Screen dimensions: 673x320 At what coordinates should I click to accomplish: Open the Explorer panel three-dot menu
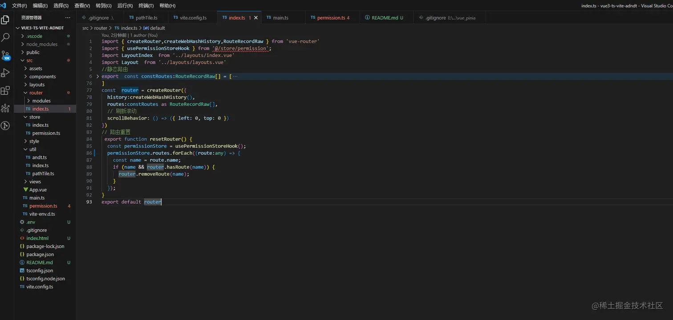[x=68, y=18]
